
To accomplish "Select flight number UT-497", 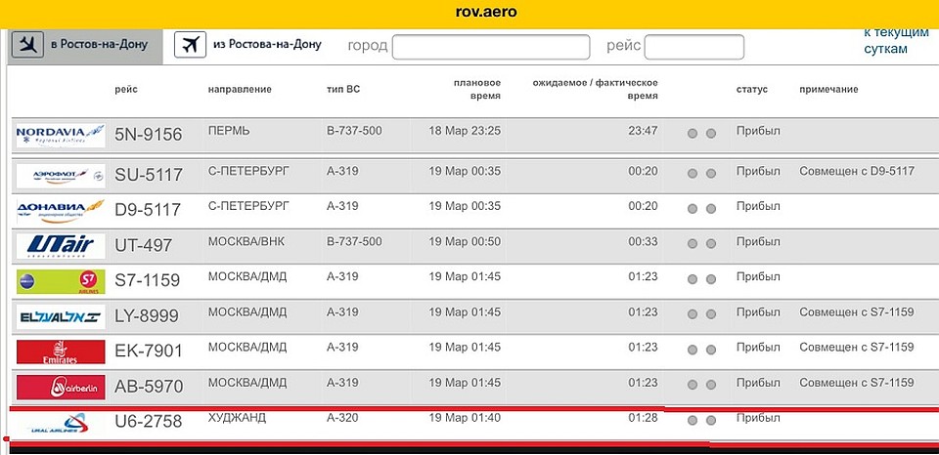I will (143, 246).
